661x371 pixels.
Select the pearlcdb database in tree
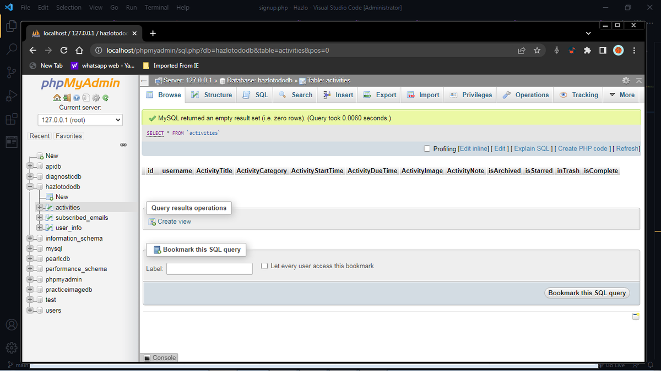coord(57,258)
